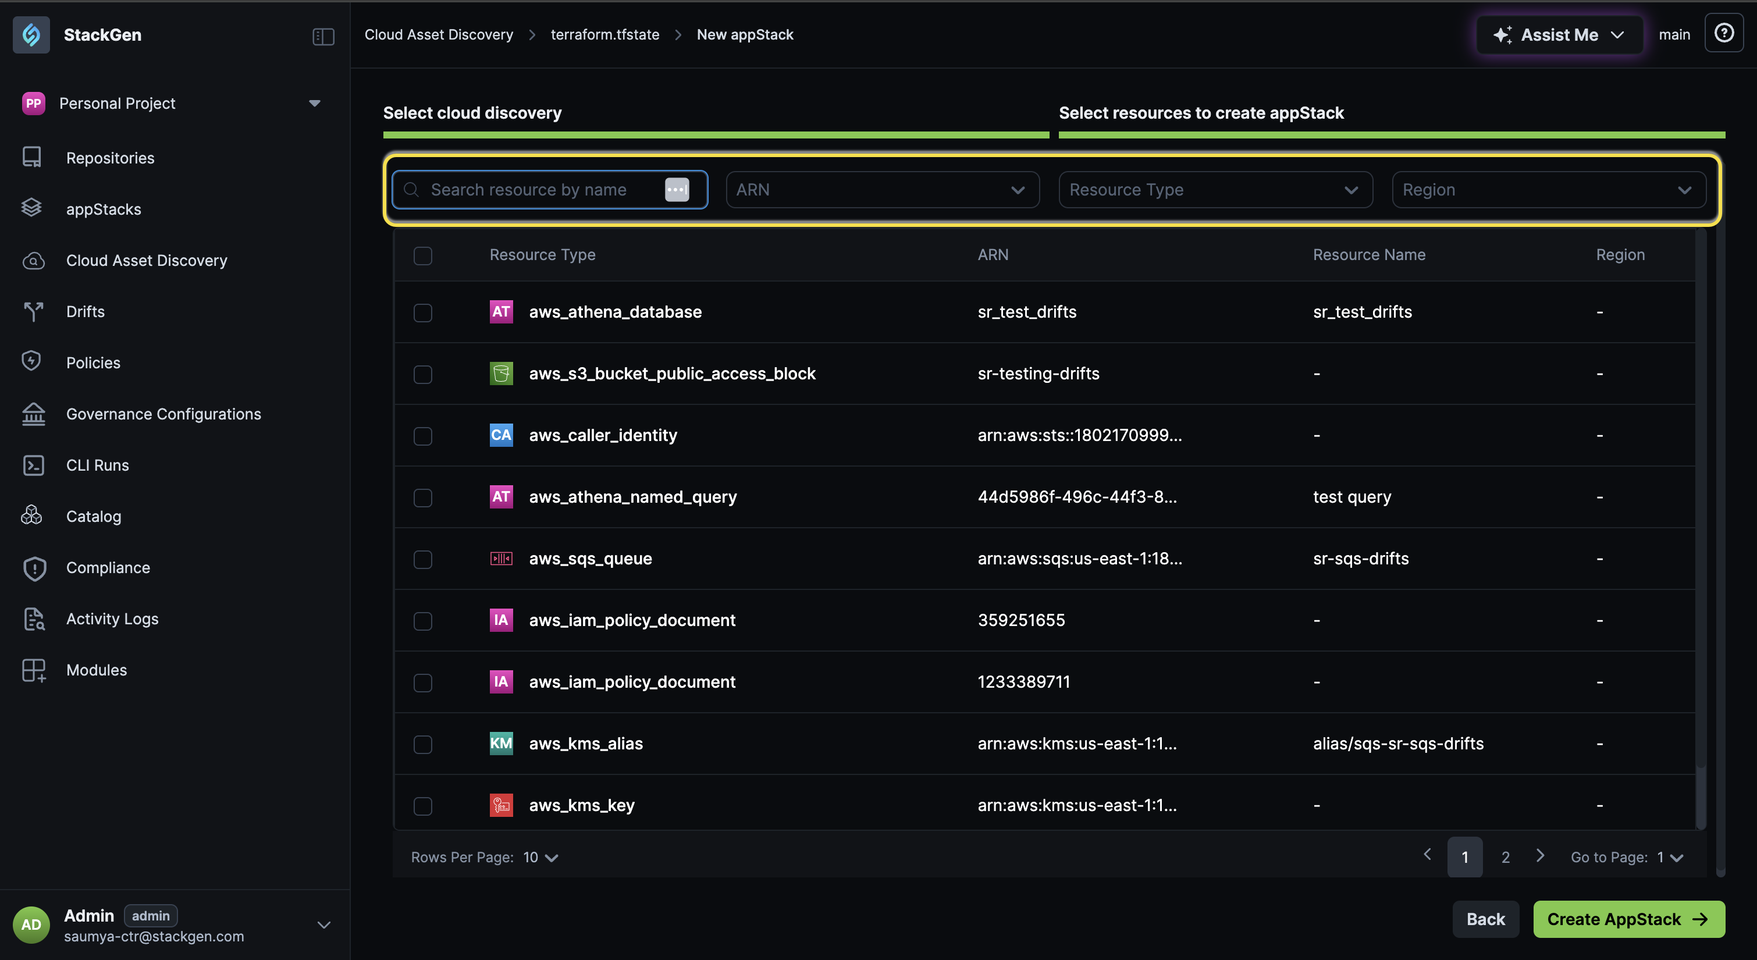Viewport: 1757px width, 960px height.
Task: Go to Cloud Asset Discovery breadcrumb
Action: pos(439,35)
